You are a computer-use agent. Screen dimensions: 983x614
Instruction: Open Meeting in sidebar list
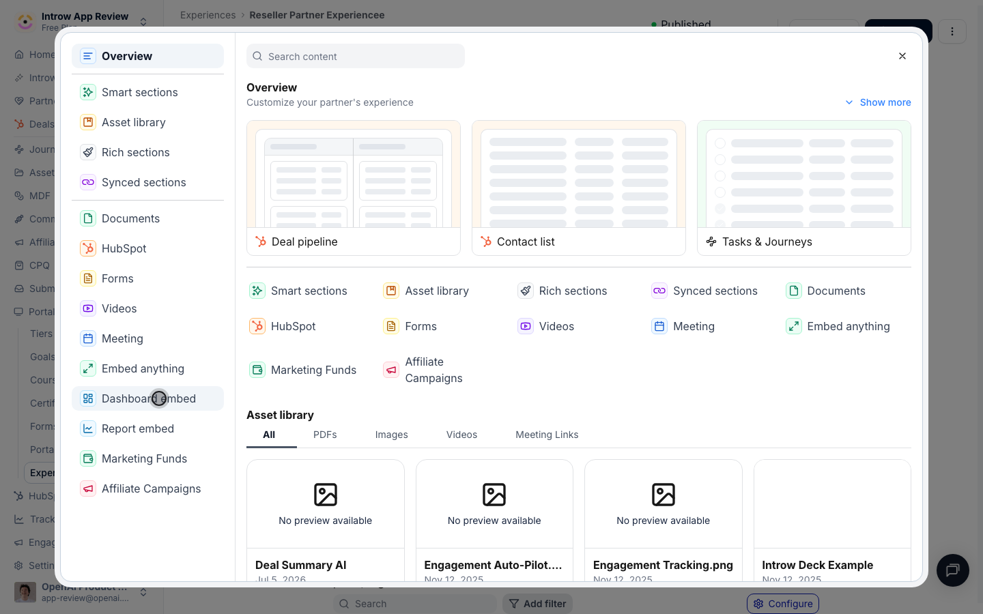147,338
